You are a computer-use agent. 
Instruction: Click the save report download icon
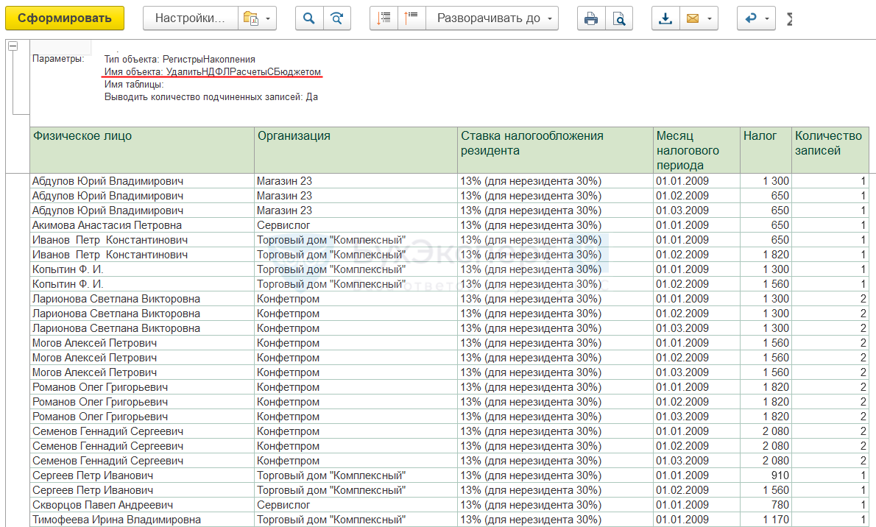(665, 18)
